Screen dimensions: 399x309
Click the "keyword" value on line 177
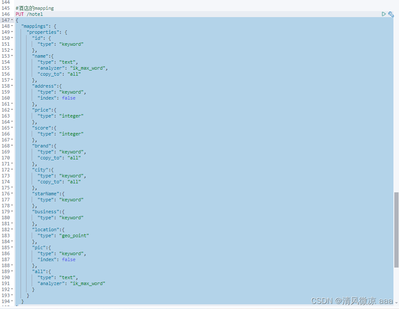71,200
